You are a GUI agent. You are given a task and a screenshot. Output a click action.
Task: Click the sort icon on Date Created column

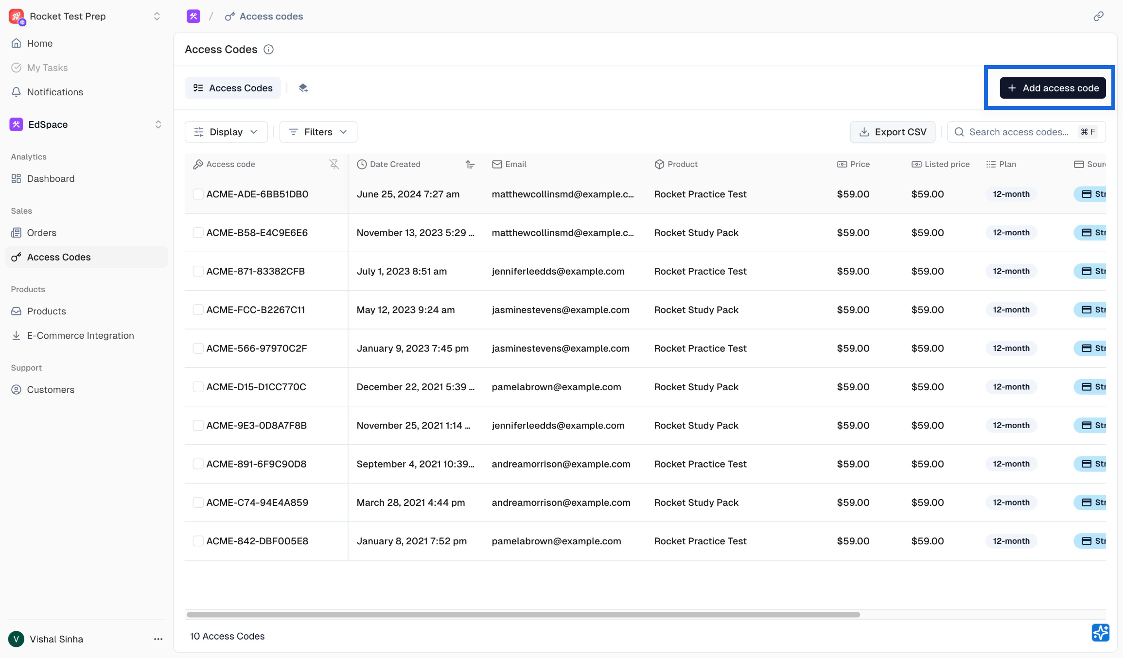click(x=470, y=164)
